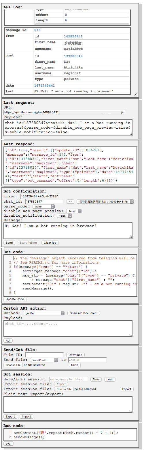Open the parse_mode dropdown
The width and height of the screenshot is (144, 450).
tap(43, 206)
